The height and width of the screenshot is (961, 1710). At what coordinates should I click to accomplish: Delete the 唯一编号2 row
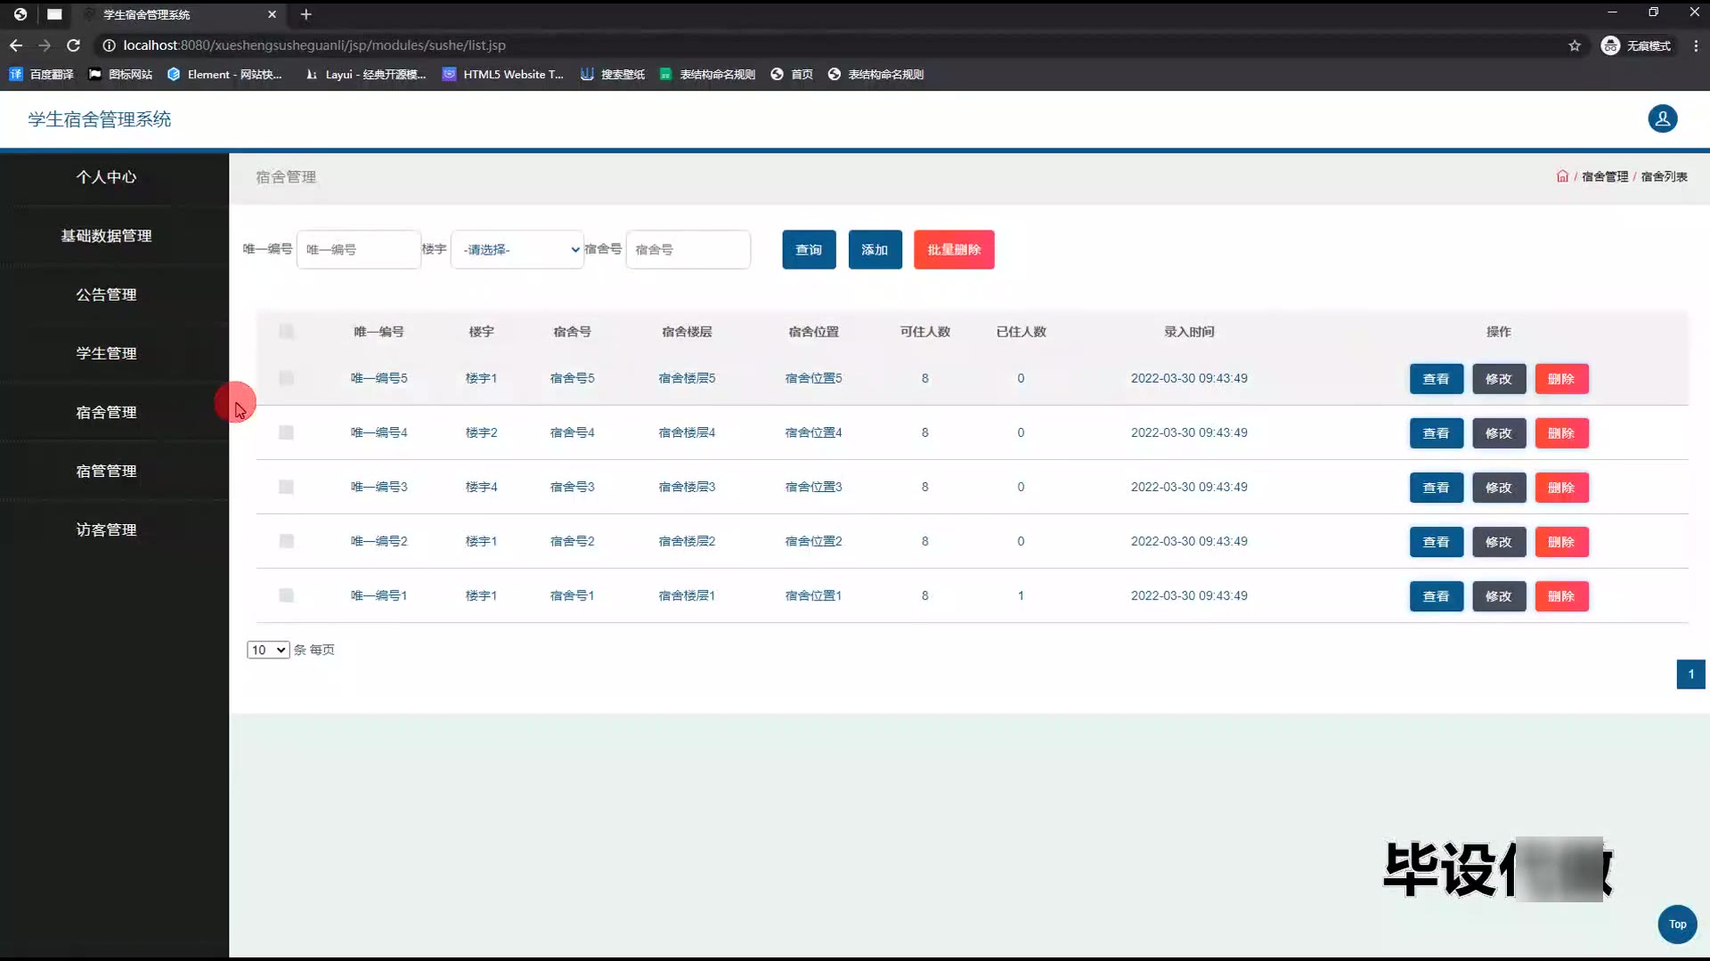(1561, 542)
